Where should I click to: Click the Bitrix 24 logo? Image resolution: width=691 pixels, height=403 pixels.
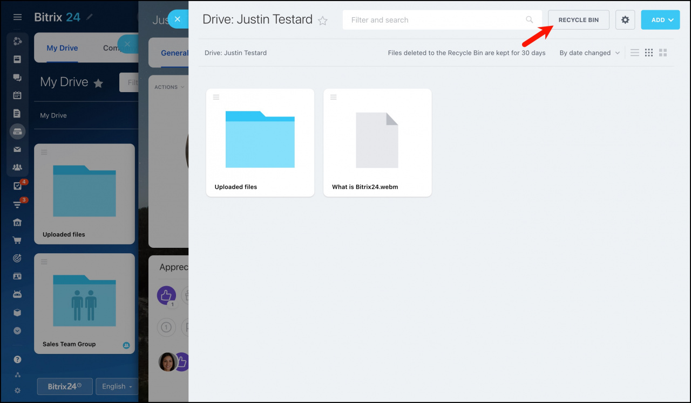(57, 17)
